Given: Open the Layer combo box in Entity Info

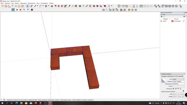Looking at the screenshot, I should click(x=179, y=79).
